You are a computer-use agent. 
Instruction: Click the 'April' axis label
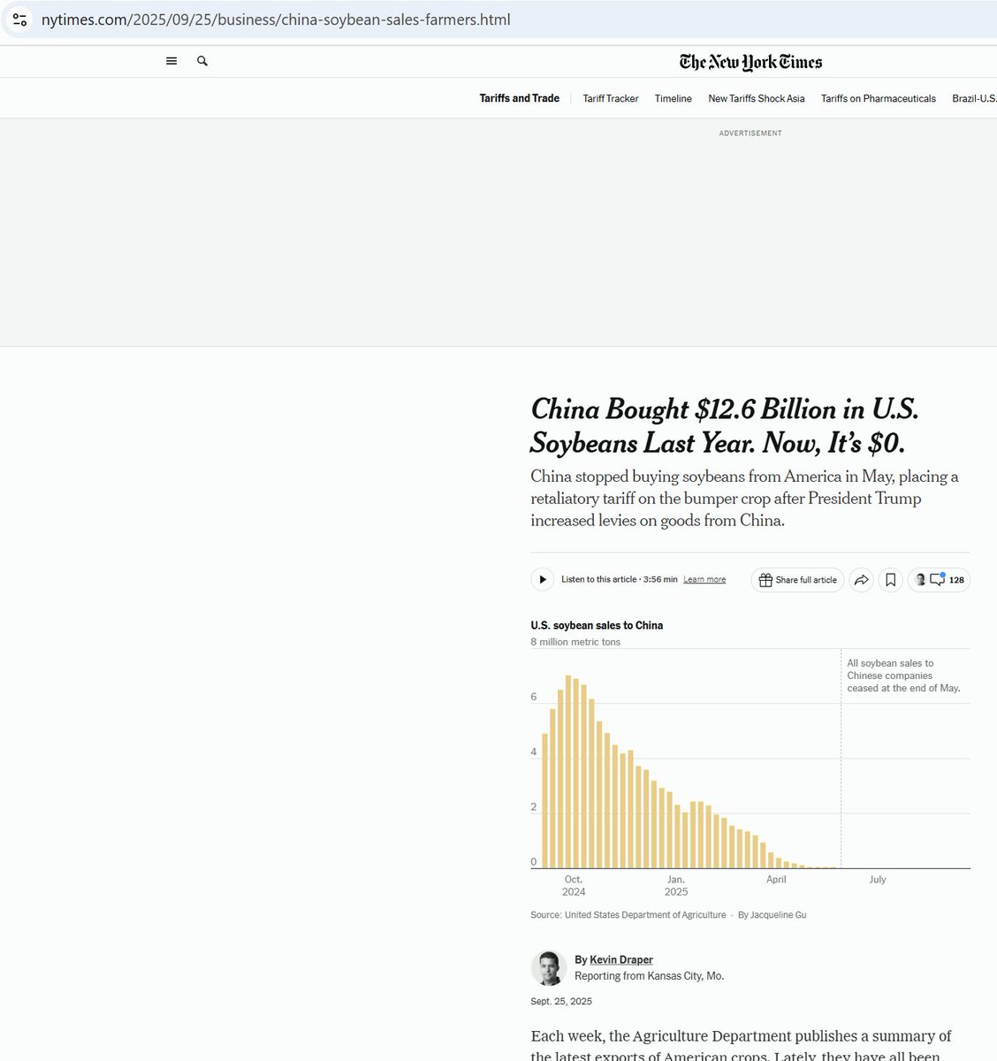(x=776, y=880)
